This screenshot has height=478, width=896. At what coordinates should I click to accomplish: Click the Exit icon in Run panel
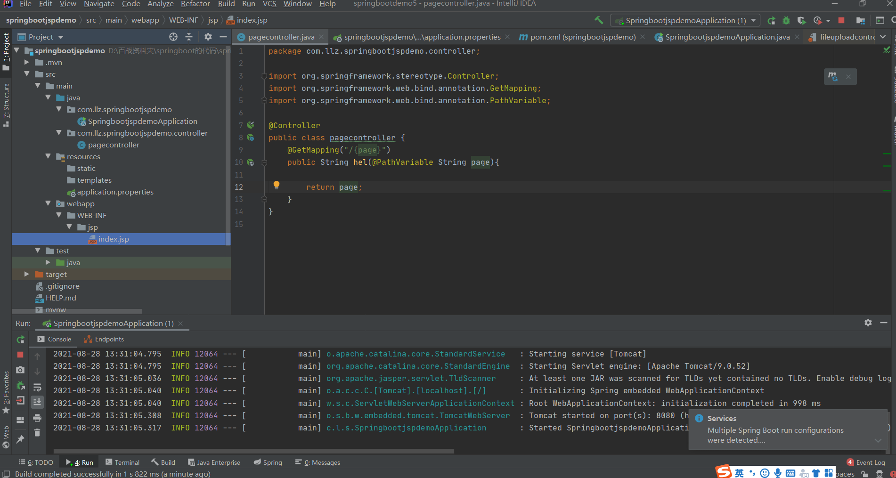coord(20,401)
